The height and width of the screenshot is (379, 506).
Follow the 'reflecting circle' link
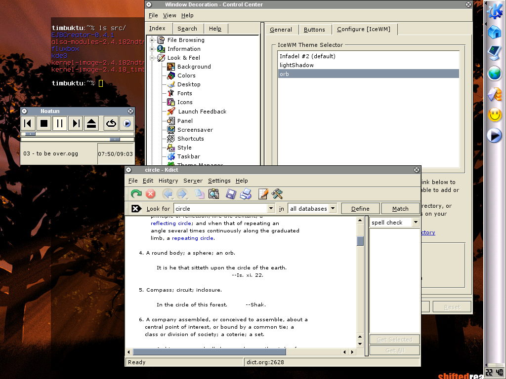pos(171,223)
